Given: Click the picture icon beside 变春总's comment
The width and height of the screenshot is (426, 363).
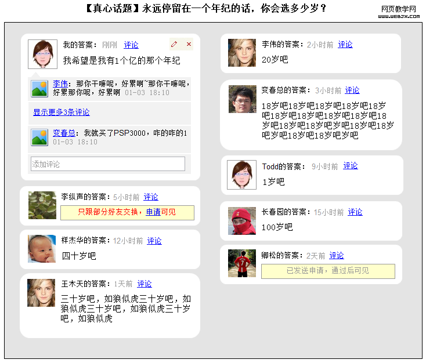Looking at the screenshot, I should [39, 137].
